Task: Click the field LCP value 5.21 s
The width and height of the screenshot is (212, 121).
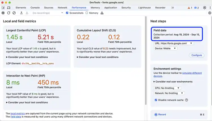Action: [x=46, y=37]
